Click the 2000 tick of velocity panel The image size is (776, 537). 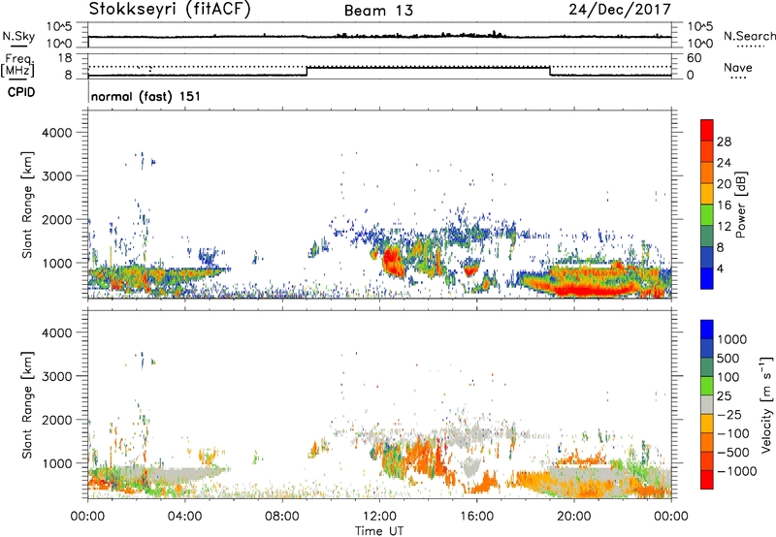57,420
